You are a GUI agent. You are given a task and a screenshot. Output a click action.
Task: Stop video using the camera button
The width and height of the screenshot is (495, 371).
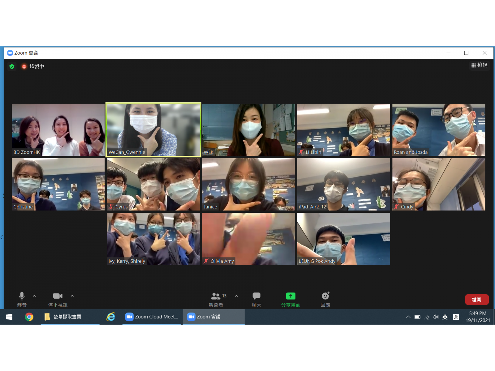click(x=58, y=296)
